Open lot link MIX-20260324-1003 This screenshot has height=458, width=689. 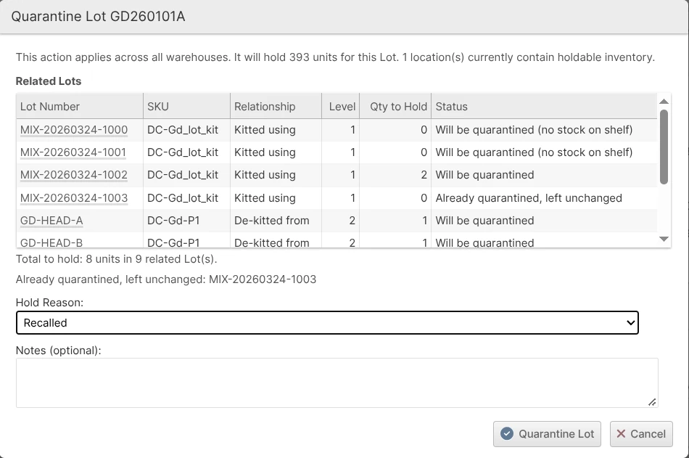click(x=74, y=198)
